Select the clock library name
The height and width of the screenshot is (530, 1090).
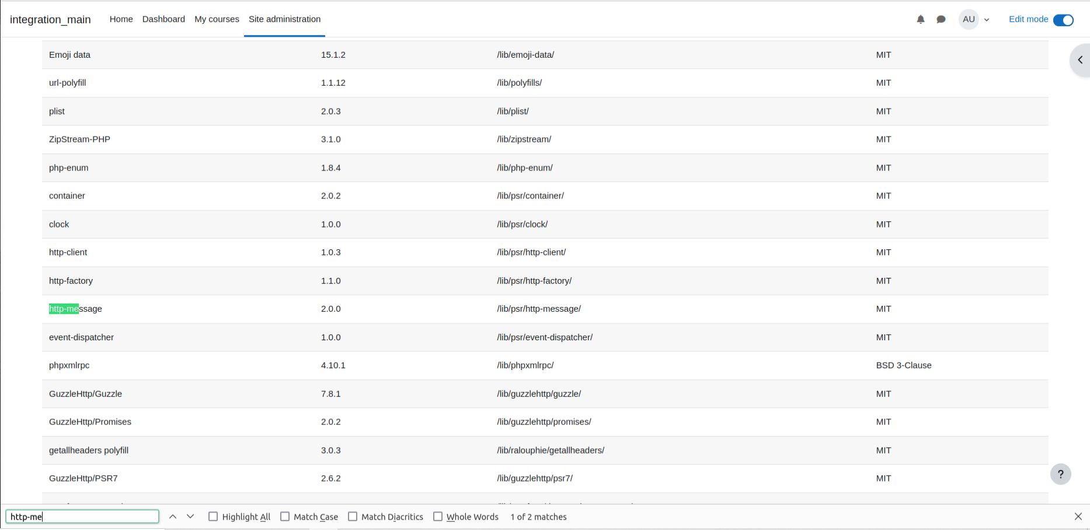(x=59, y=225)
